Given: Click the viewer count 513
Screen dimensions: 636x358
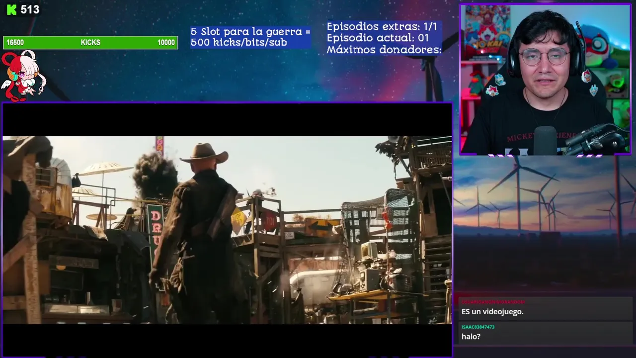Looking at the screenshot, I should click(30, 9).
